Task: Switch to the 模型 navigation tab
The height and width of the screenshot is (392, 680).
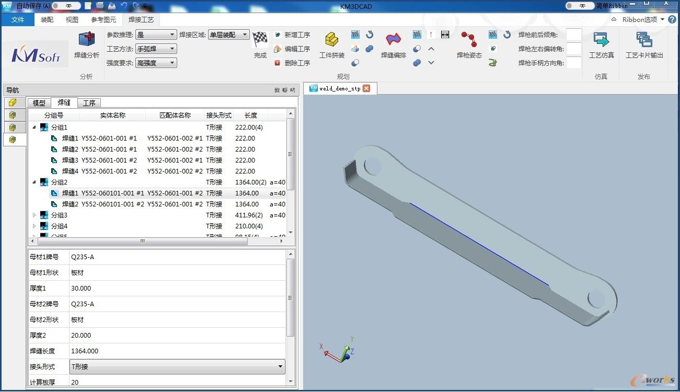Action: click(39, 103)
